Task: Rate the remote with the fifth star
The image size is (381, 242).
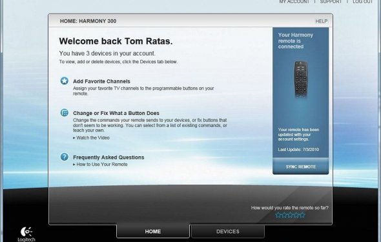Action: click(302, 215)
